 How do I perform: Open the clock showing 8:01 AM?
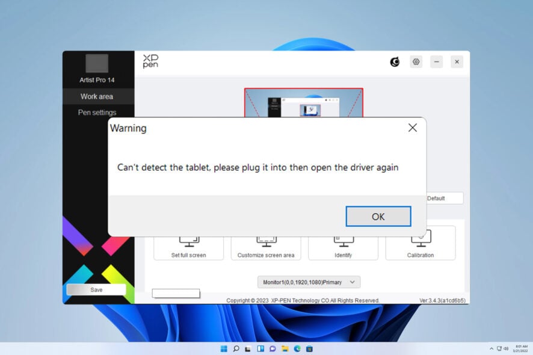(x=521, y=348)
